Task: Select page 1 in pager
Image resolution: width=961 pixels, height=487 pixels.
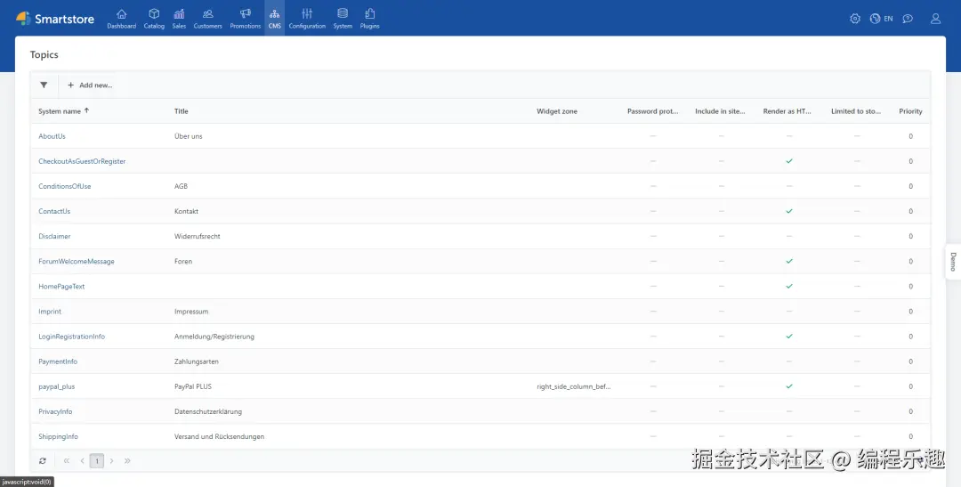Action: pos(97,460)
